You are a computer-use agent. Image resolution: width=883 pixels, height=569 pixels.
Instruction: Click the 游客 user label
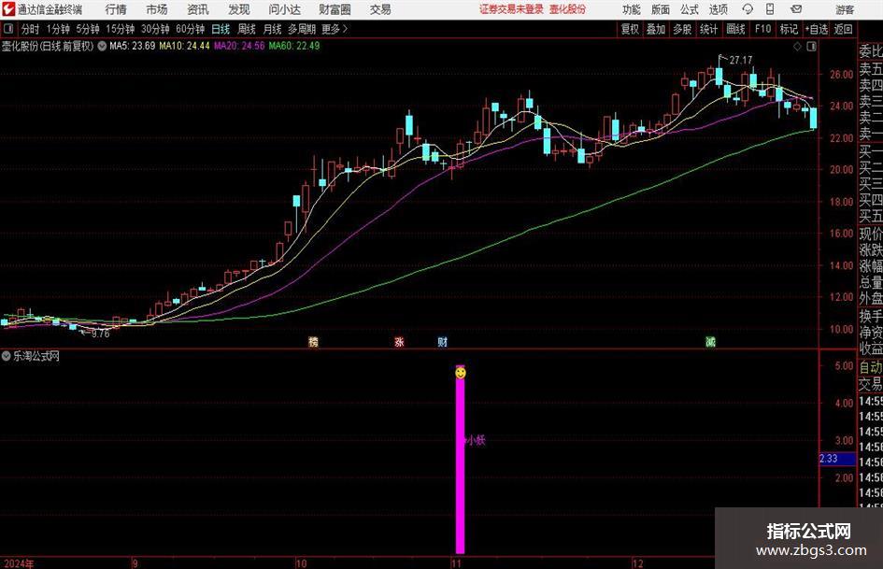[844, 9]
